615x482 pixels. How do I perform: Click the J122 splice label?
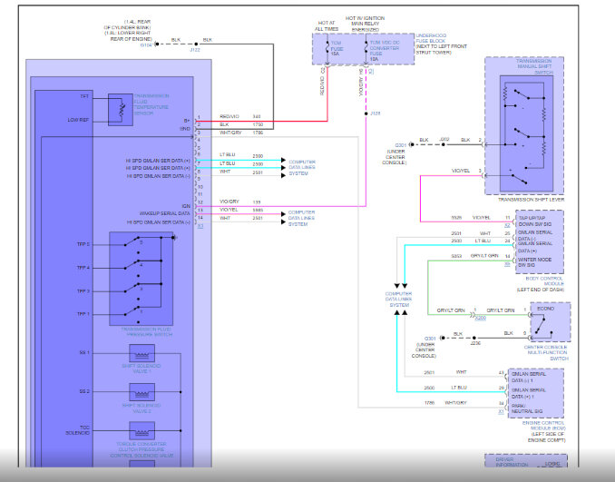[x=193, y=51]
